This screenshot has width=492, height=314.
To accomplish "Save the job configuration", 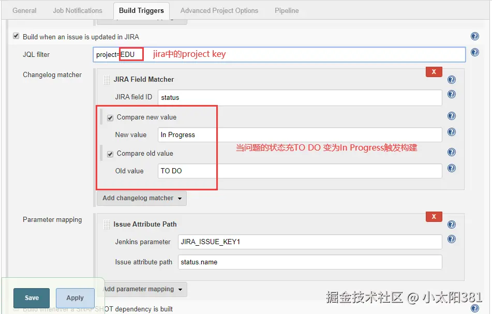I will [x=32, y=298].
